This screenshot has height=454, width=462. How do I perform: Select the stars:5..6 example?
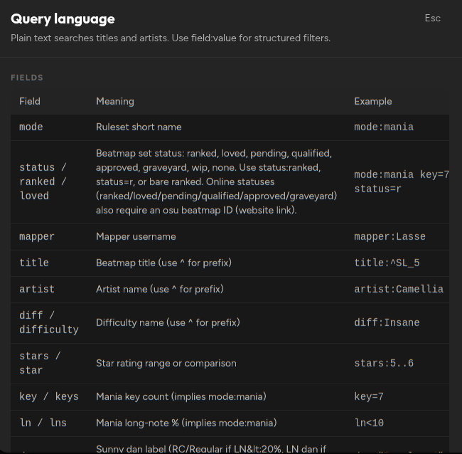coord(384,363)
